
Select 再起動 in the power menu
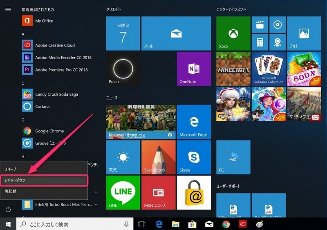(x=44, y=191)
